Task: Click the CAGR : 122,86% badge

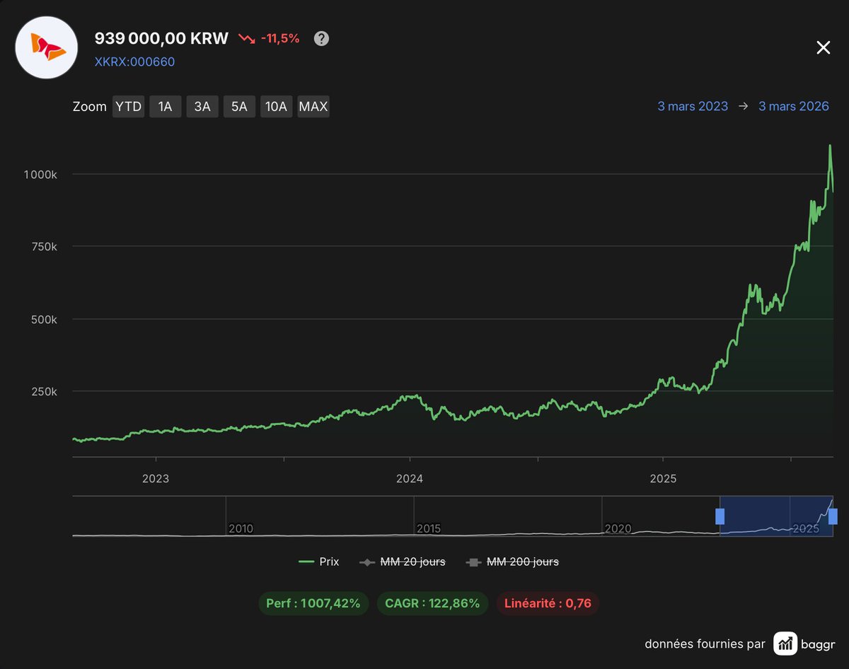Action: click(x=432, y=603)
